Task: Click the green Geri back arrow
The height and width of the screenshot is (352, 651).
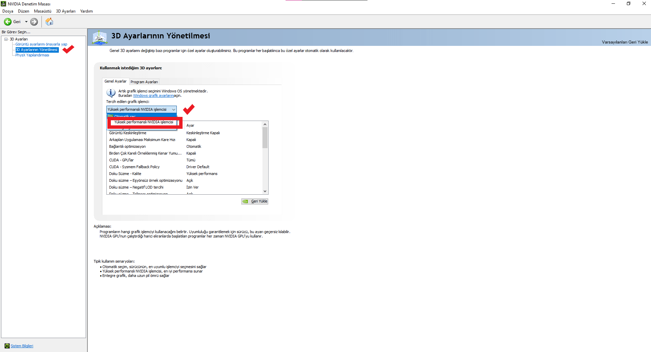Action: pyautogui.click(x=7, y=22)
